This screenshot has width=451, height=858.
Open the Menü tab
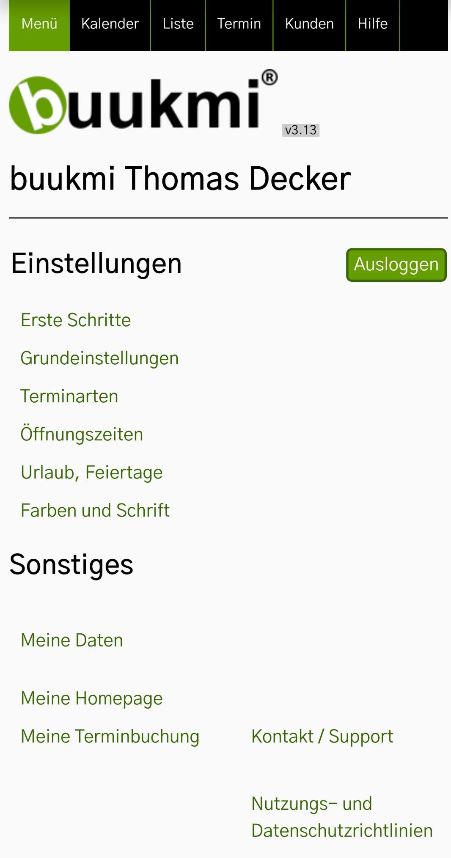39,24
